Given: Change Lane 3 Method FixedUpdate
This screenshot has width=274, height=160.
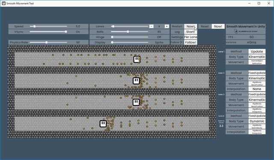Looking at the screenshot, I should pyautogui.click(x=257, y=94).
